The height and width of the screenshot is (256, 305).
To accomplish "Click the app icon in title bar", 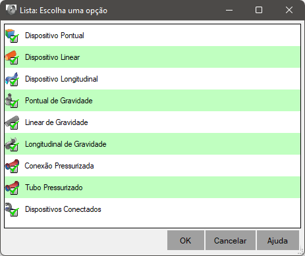I will click(x=11, y=10).
